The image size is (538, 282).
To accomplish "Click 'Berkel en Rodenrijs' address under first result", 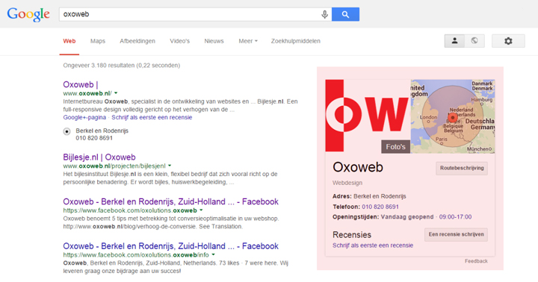I will pyautogui.click(x=102, y=131).
